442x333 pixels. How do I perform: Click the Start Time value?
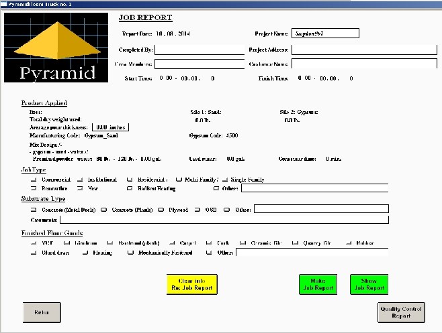click(x=187, y=78)
